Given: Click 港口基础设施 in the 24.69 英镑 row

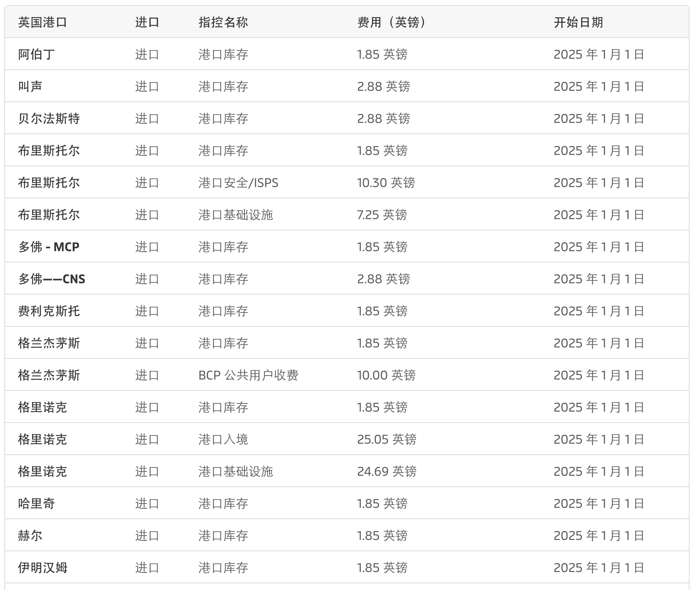Looking at the screenshot, I should (x=235, y=471).
